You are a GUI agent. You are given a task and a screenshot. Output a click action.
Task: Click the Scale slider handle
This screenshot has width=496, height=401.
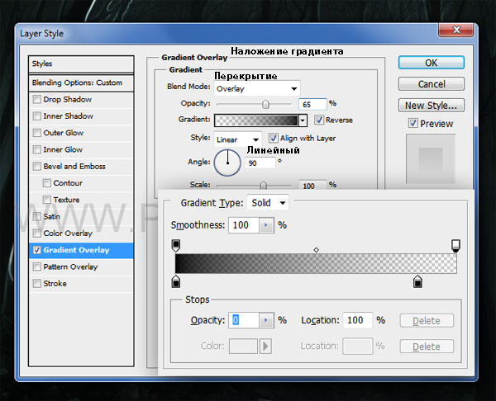263,186
